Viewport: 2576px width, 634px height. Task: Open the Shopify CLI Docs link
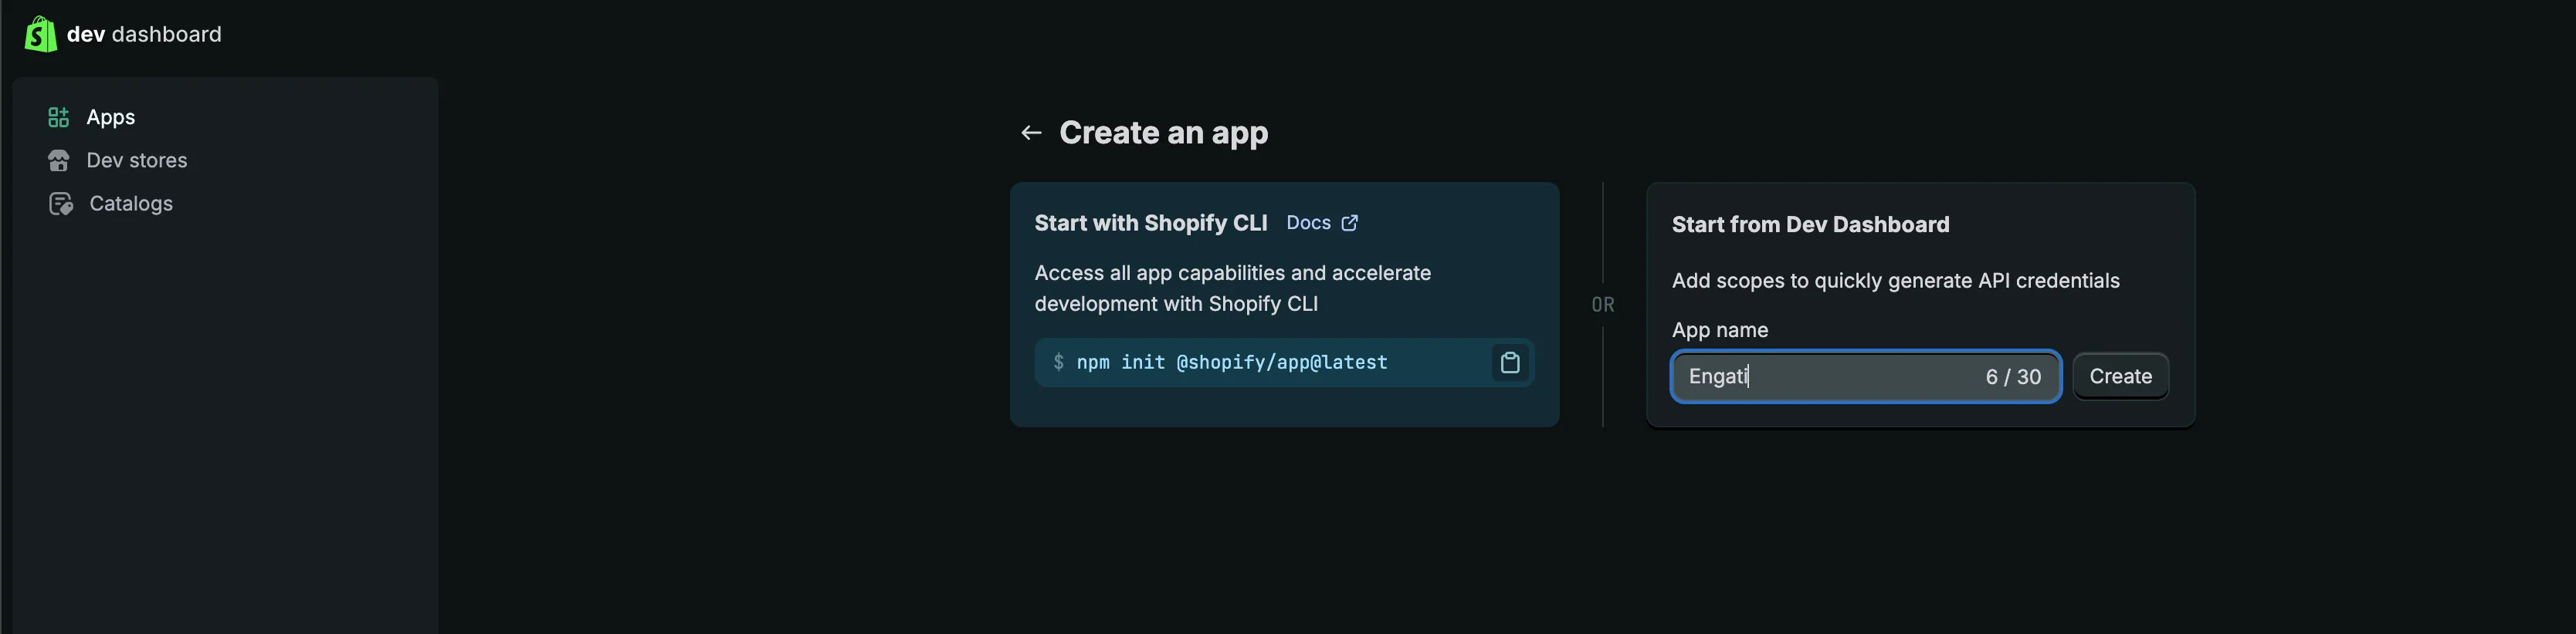pyautogui.click(x=1308, y=223)
